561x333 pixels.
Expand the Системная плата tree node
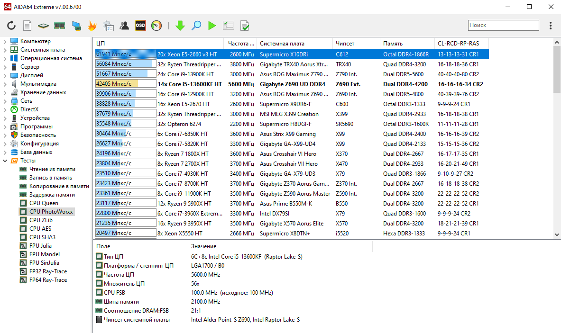[5, 50]
